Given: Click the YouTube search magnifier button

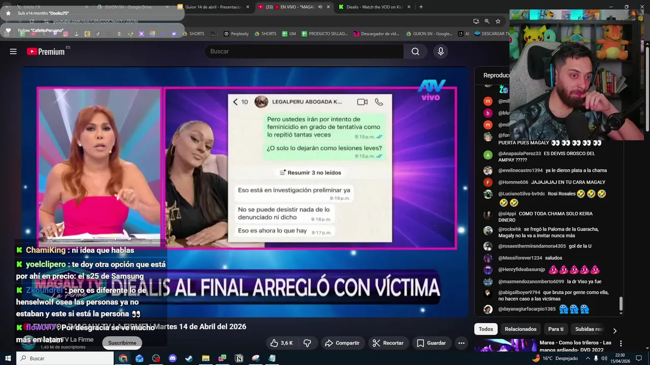Looking at the screenshot, I should click(415, 51).
